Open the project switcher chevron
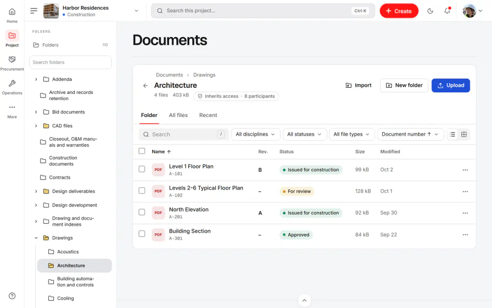492x308 pixels. point(136,11)
